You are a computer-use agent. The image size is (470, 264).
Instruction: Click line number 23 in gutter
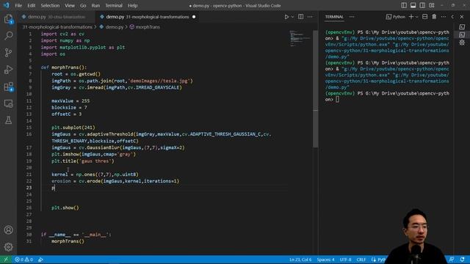click(x=29, y=188)
